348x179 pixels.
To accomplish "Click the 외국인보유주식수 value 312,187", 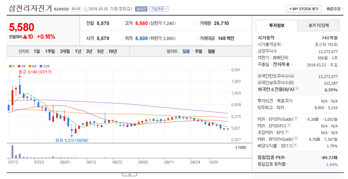I will tap(331, 83).
